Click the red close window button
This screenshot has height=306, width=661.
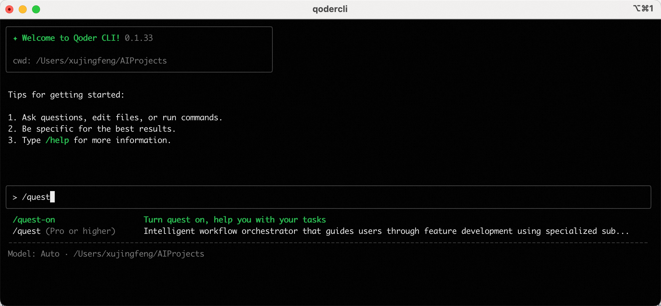(x=9, y=9)
